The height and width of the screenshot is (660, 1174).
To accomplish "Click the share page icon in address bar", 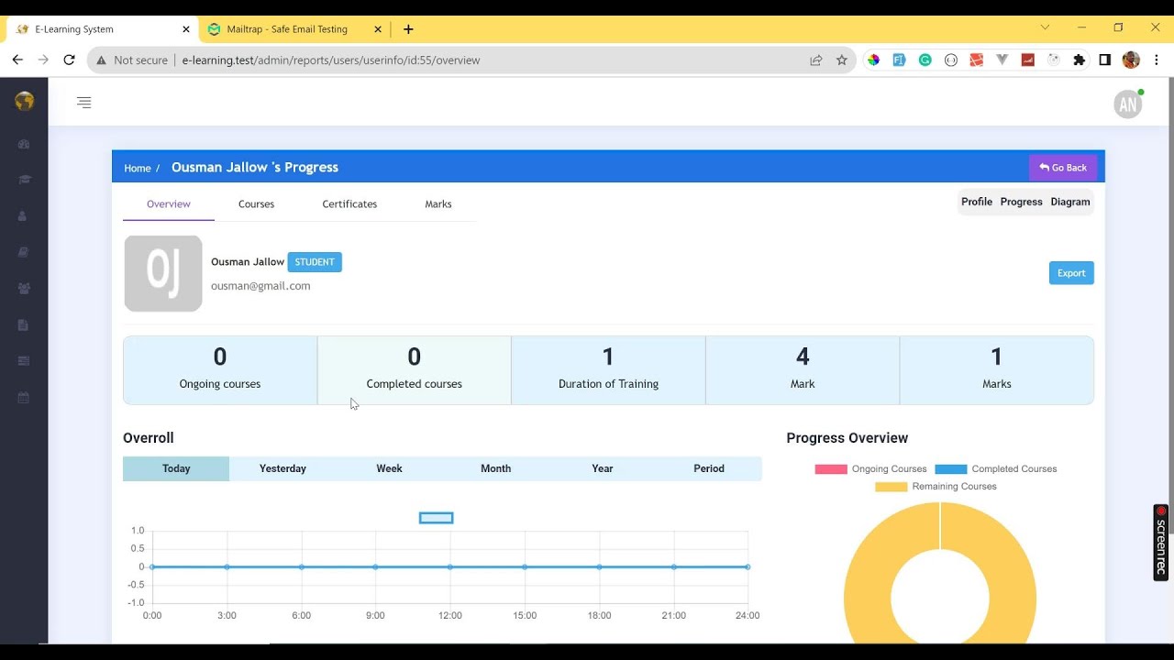I will [815, 60].
